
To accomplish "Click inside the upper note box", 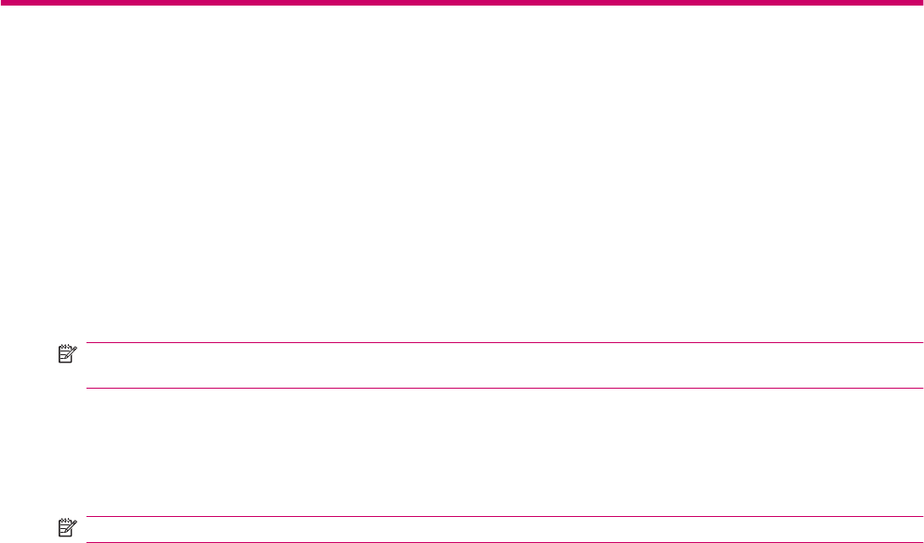I will pos(504,365).
